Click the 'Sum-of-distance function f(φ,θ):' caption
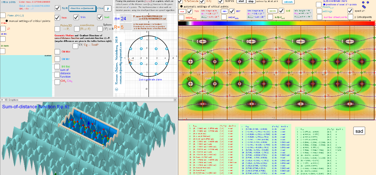This screenshot has height=175, width=376. click(36, 107)
